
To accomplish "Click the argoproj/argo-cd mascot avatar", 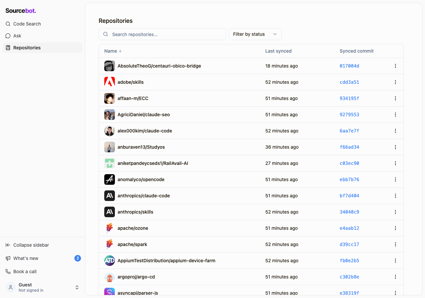I will 110,277.
